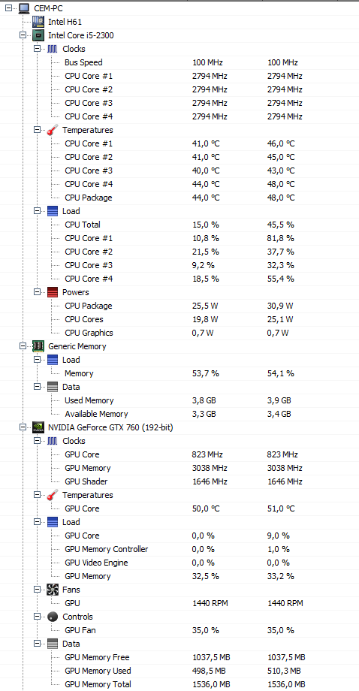Select the GPU Memory Used row
Screen dimensions: 359x691
point(179,671)
